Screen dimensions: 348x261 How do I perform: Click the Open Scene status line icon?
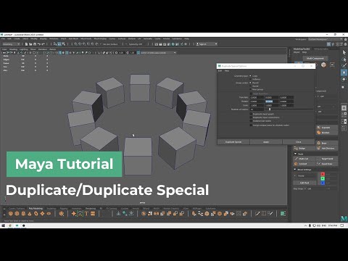click(x=30, y=44)
